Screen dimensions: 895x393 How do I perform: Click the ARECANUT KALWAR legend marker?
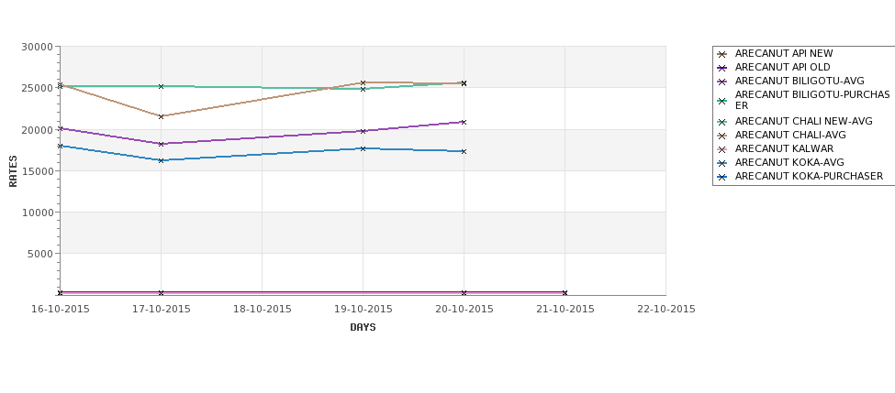coord(722,149)
